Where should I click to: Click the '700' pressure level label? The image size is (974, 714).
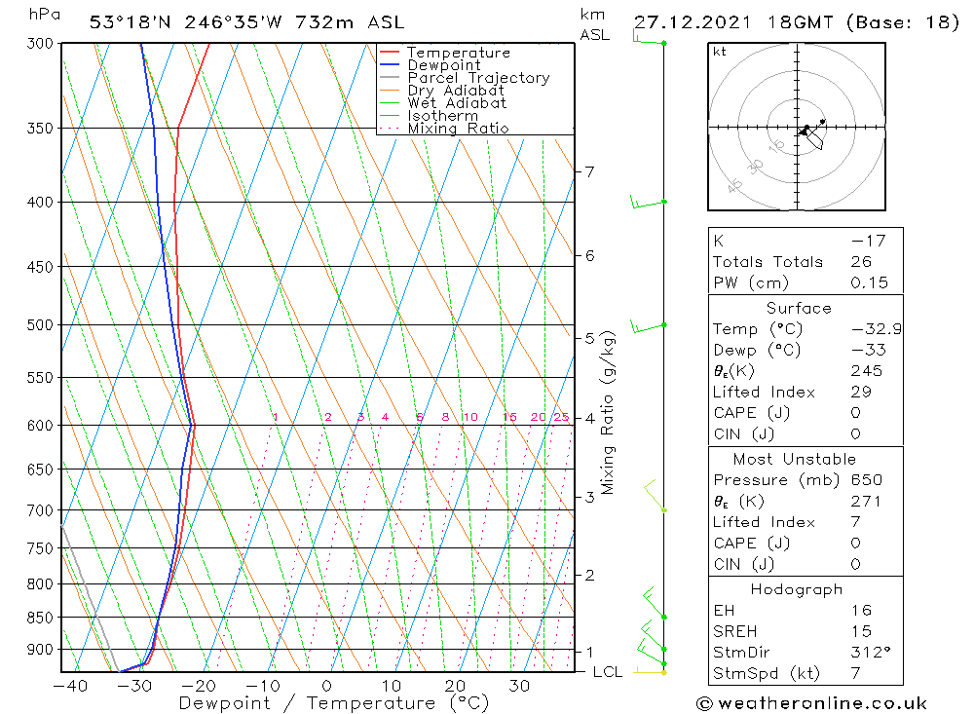(40, 510)
